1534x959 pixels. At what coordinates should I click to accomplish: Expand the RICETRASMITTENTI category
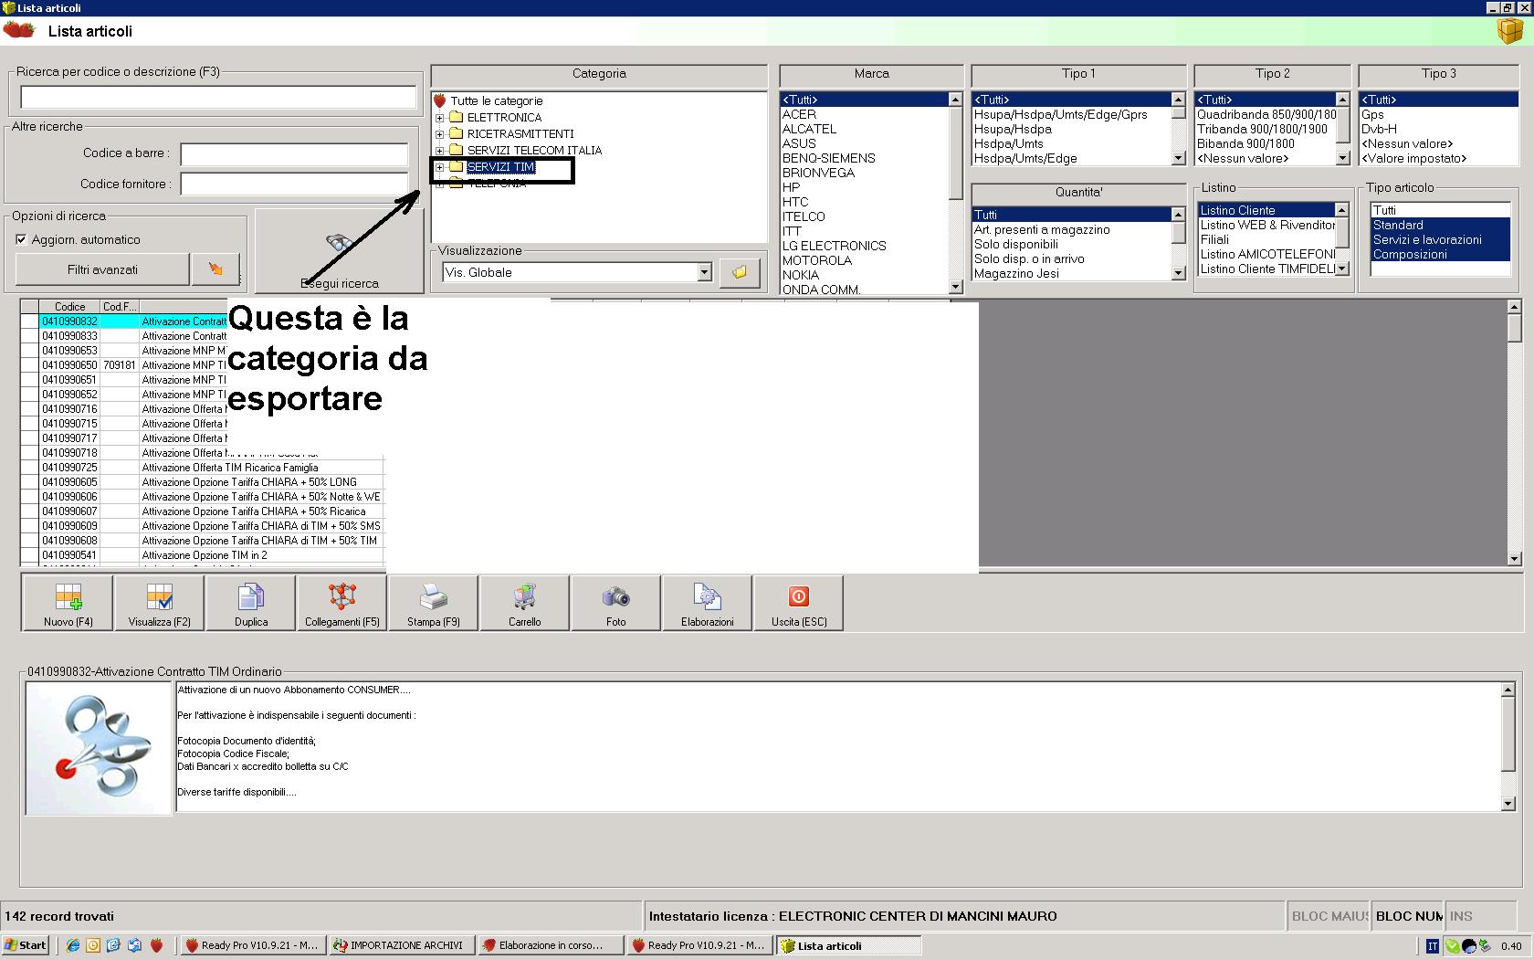[439, 134]
